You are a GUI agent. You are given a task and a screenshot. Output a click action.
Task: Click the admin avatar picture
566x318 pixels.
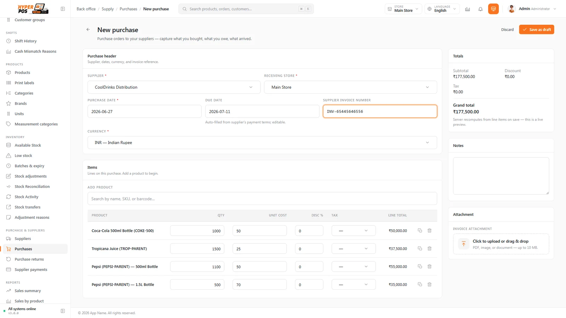(512, 9)
